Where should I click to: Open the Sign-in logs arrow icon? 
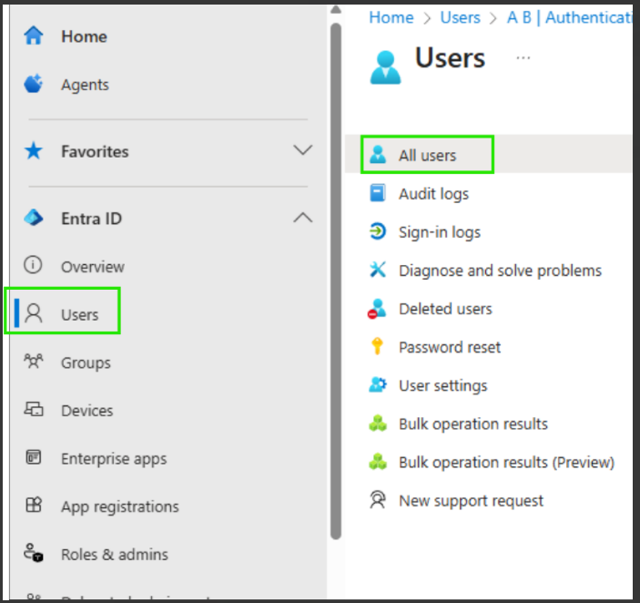point(377,231)
